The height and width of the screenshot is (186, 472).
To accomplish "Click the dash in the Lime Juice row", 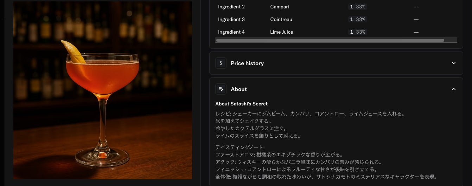I will point(416,32).
